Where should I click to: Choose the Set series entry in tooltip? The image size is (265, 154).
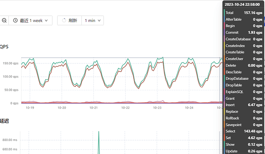point(243,138)
